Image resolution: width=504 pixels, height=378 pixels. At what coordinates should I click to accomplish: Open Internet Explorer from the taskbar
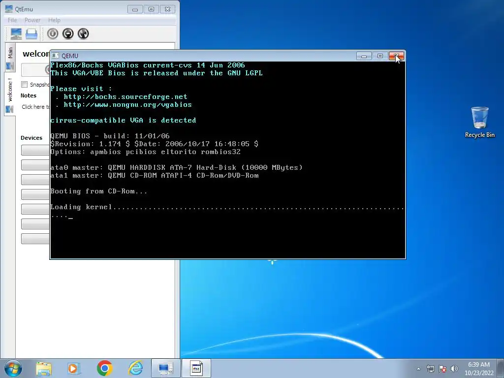(135, 368)
